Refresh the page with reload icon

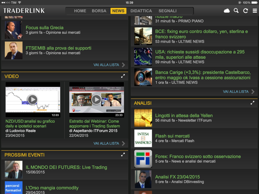pos(245,11)
